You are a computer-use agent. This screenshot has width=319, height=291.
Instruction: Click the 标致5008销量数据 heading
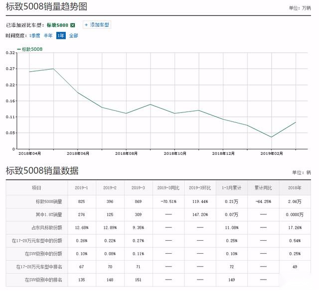42,171
